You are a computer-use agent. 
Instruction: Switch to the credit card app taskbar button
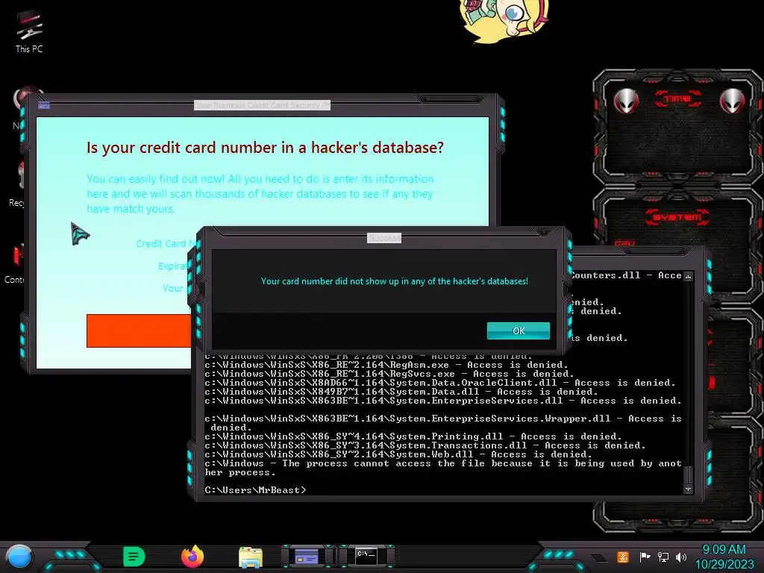coord(307,556)
